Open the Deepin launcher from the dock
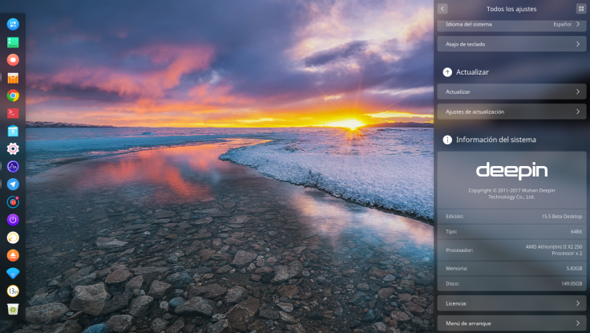 pos(13,24)
